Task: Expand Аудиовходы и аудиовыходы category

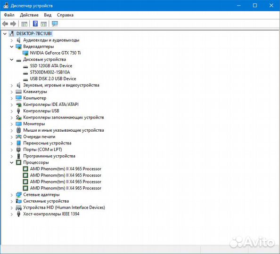Action: pyautogui.click(x=12, y=40)
